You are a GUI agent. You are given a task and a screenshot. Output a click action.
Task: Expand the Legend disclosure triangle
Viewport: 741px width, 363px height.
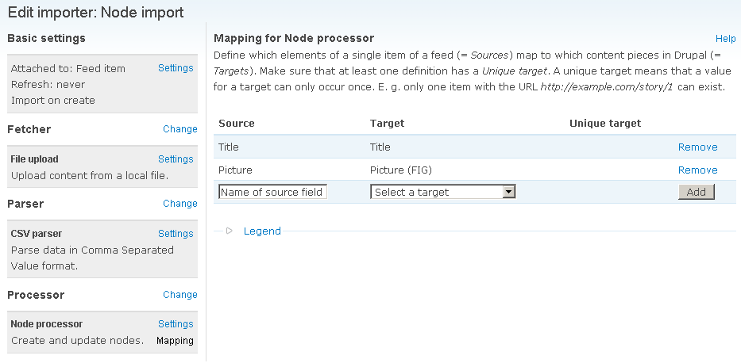coord(230,231)
